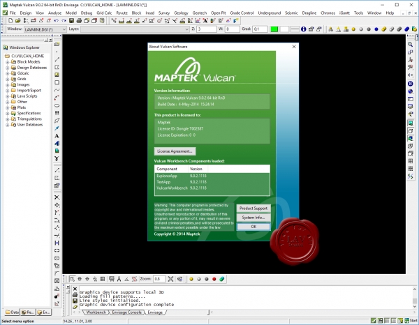Expand the Images tree node

tap(8, 85)
